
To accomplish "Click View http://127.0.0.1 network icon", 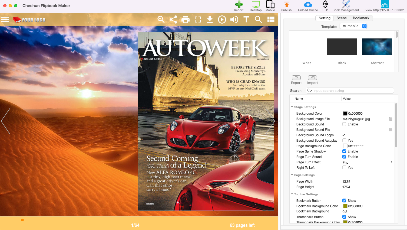I will [385, 4].
